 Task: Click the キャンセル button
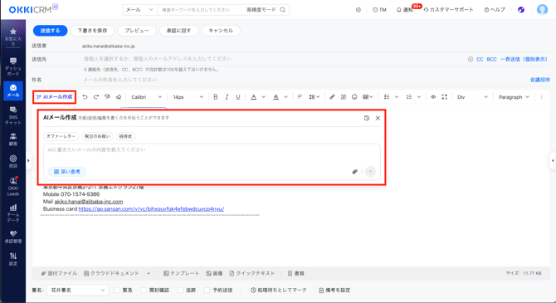[x=221, y=31]
